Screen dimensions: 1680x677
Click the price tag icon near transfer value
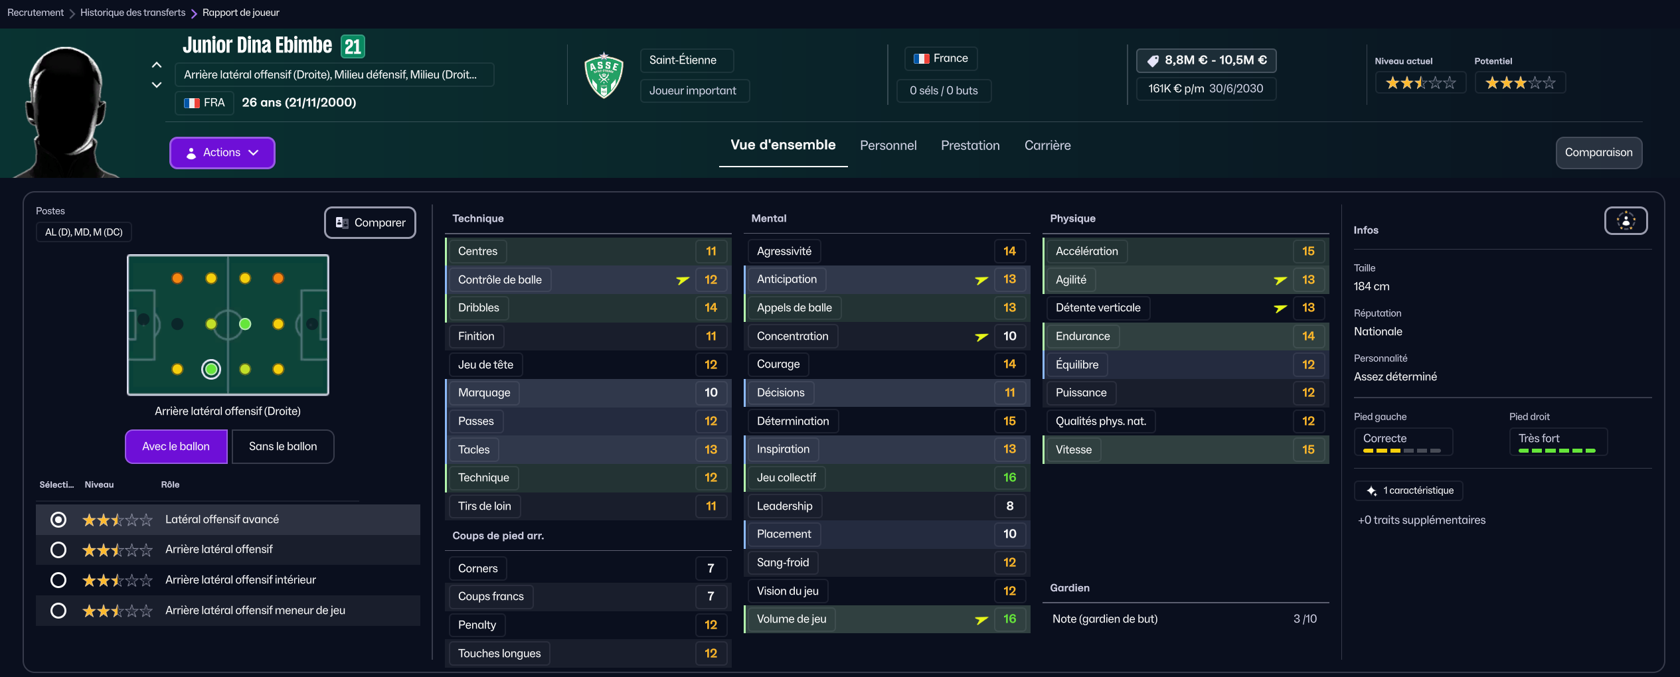click(1153, 60)
